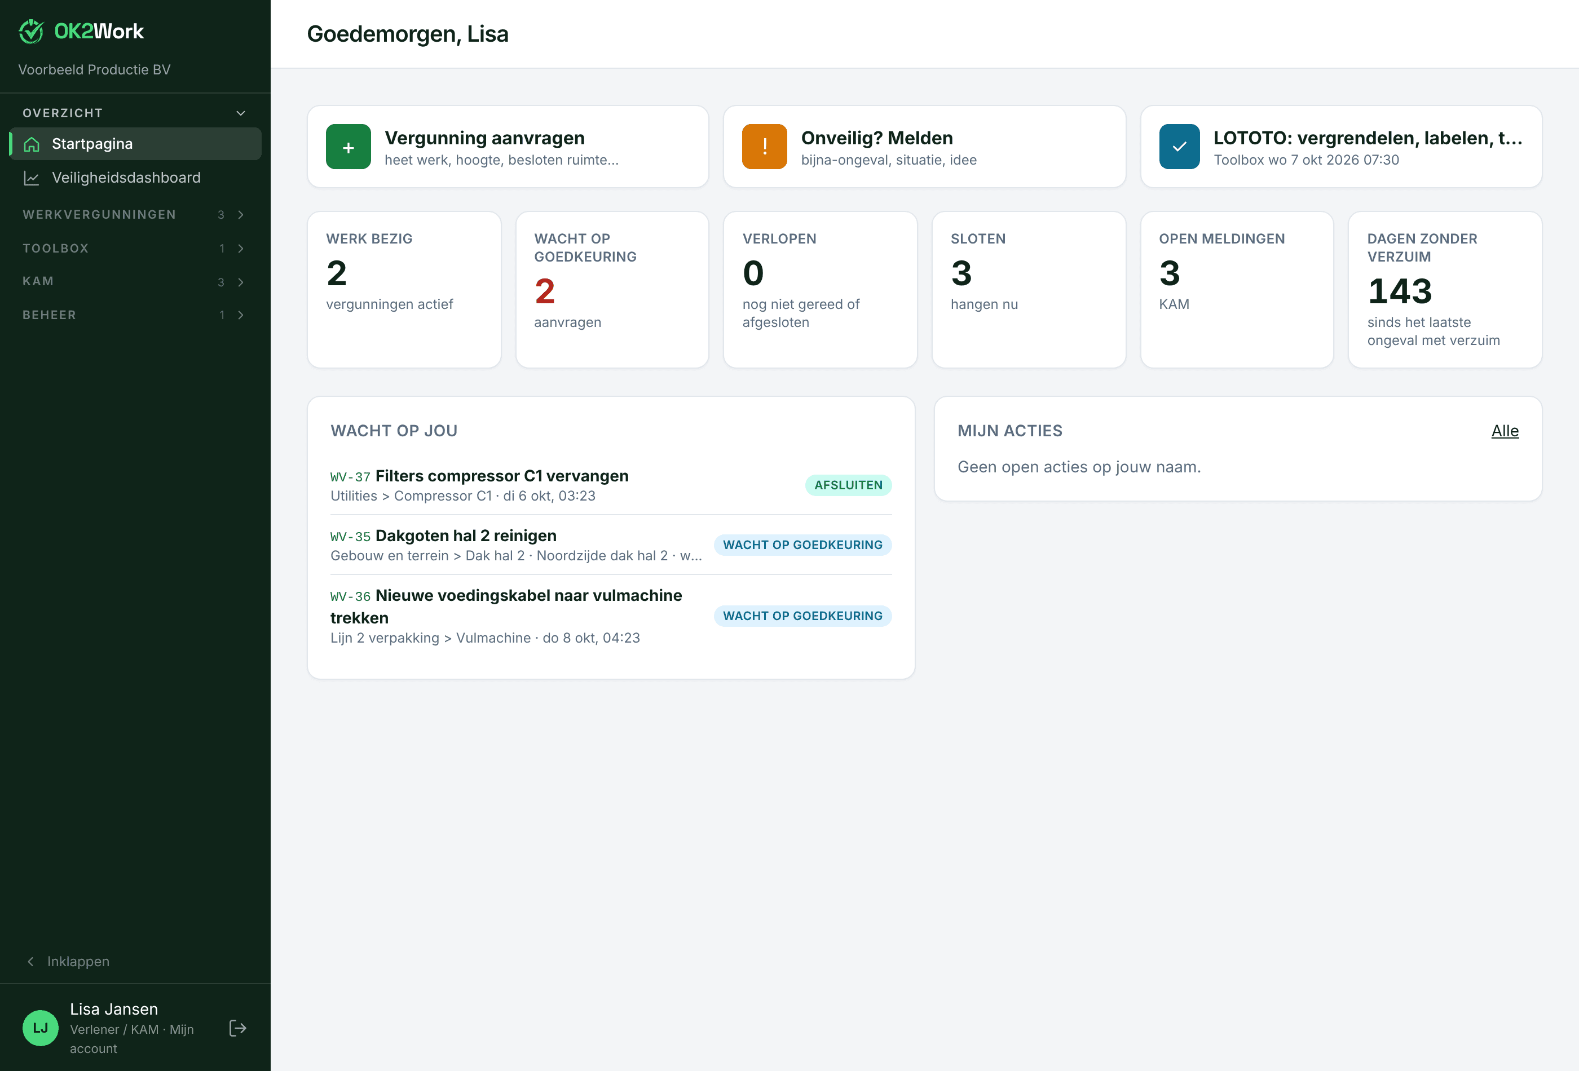Click the Voorbeeld Productie BV company name
The height and width of the screenshot is (1071, 1579).
(94, 70)
